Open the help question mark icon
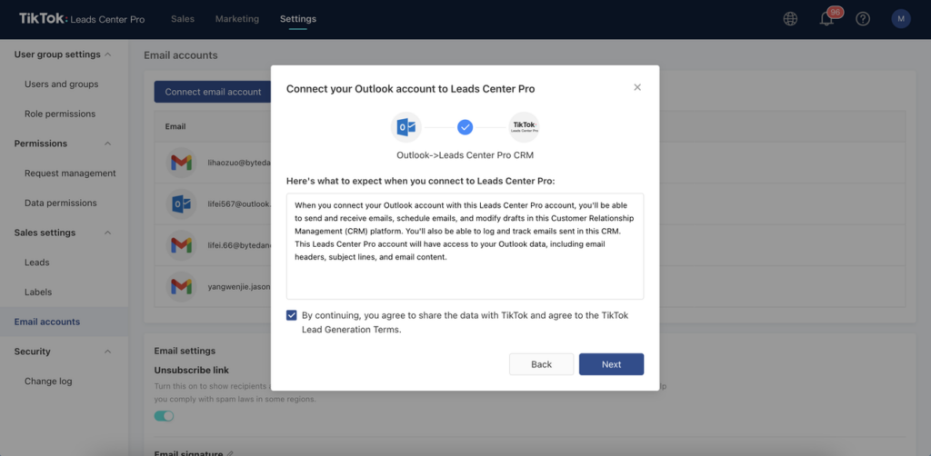 pos(863,19)
